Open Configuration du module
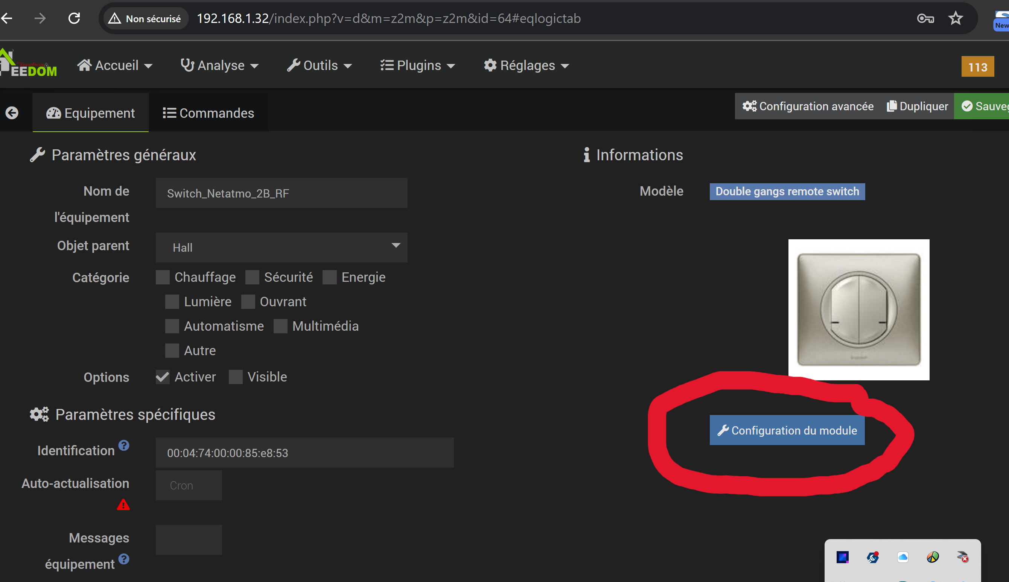 click(787, 430)
